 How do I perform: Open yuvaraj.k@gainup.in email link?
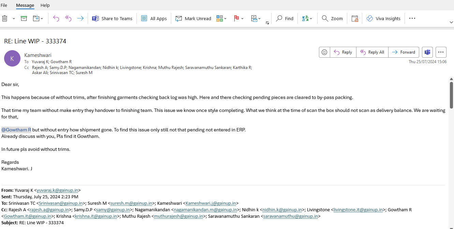pos(58,190)
